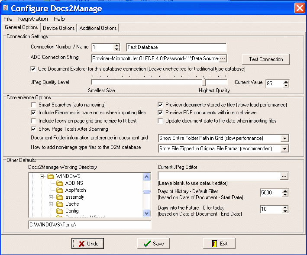
Task: Click the assembly folder icon
Action: coord(60,197)
